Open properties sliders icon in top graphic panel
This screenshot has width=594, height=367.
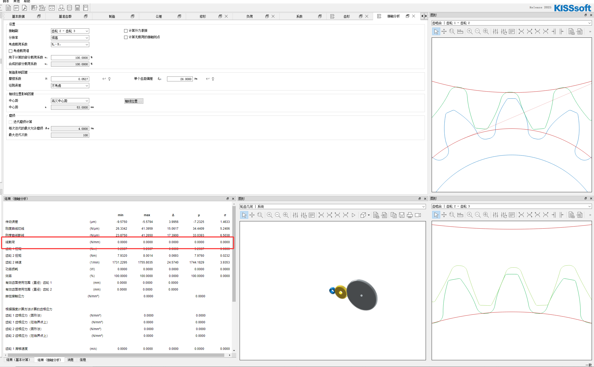[495, 31]
